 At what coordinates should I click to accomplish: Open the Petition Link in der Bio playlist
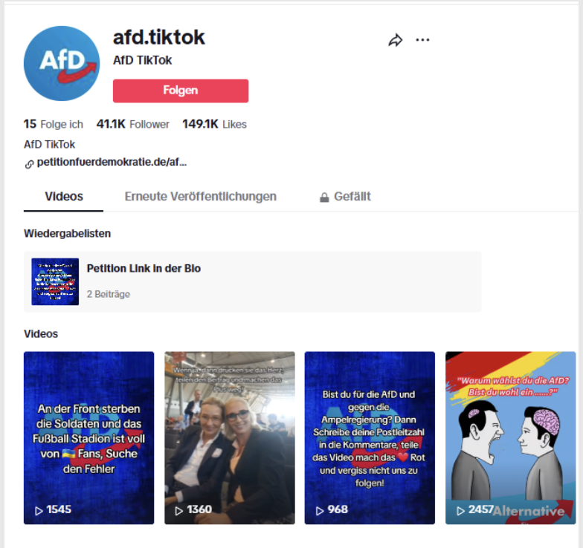253,281
